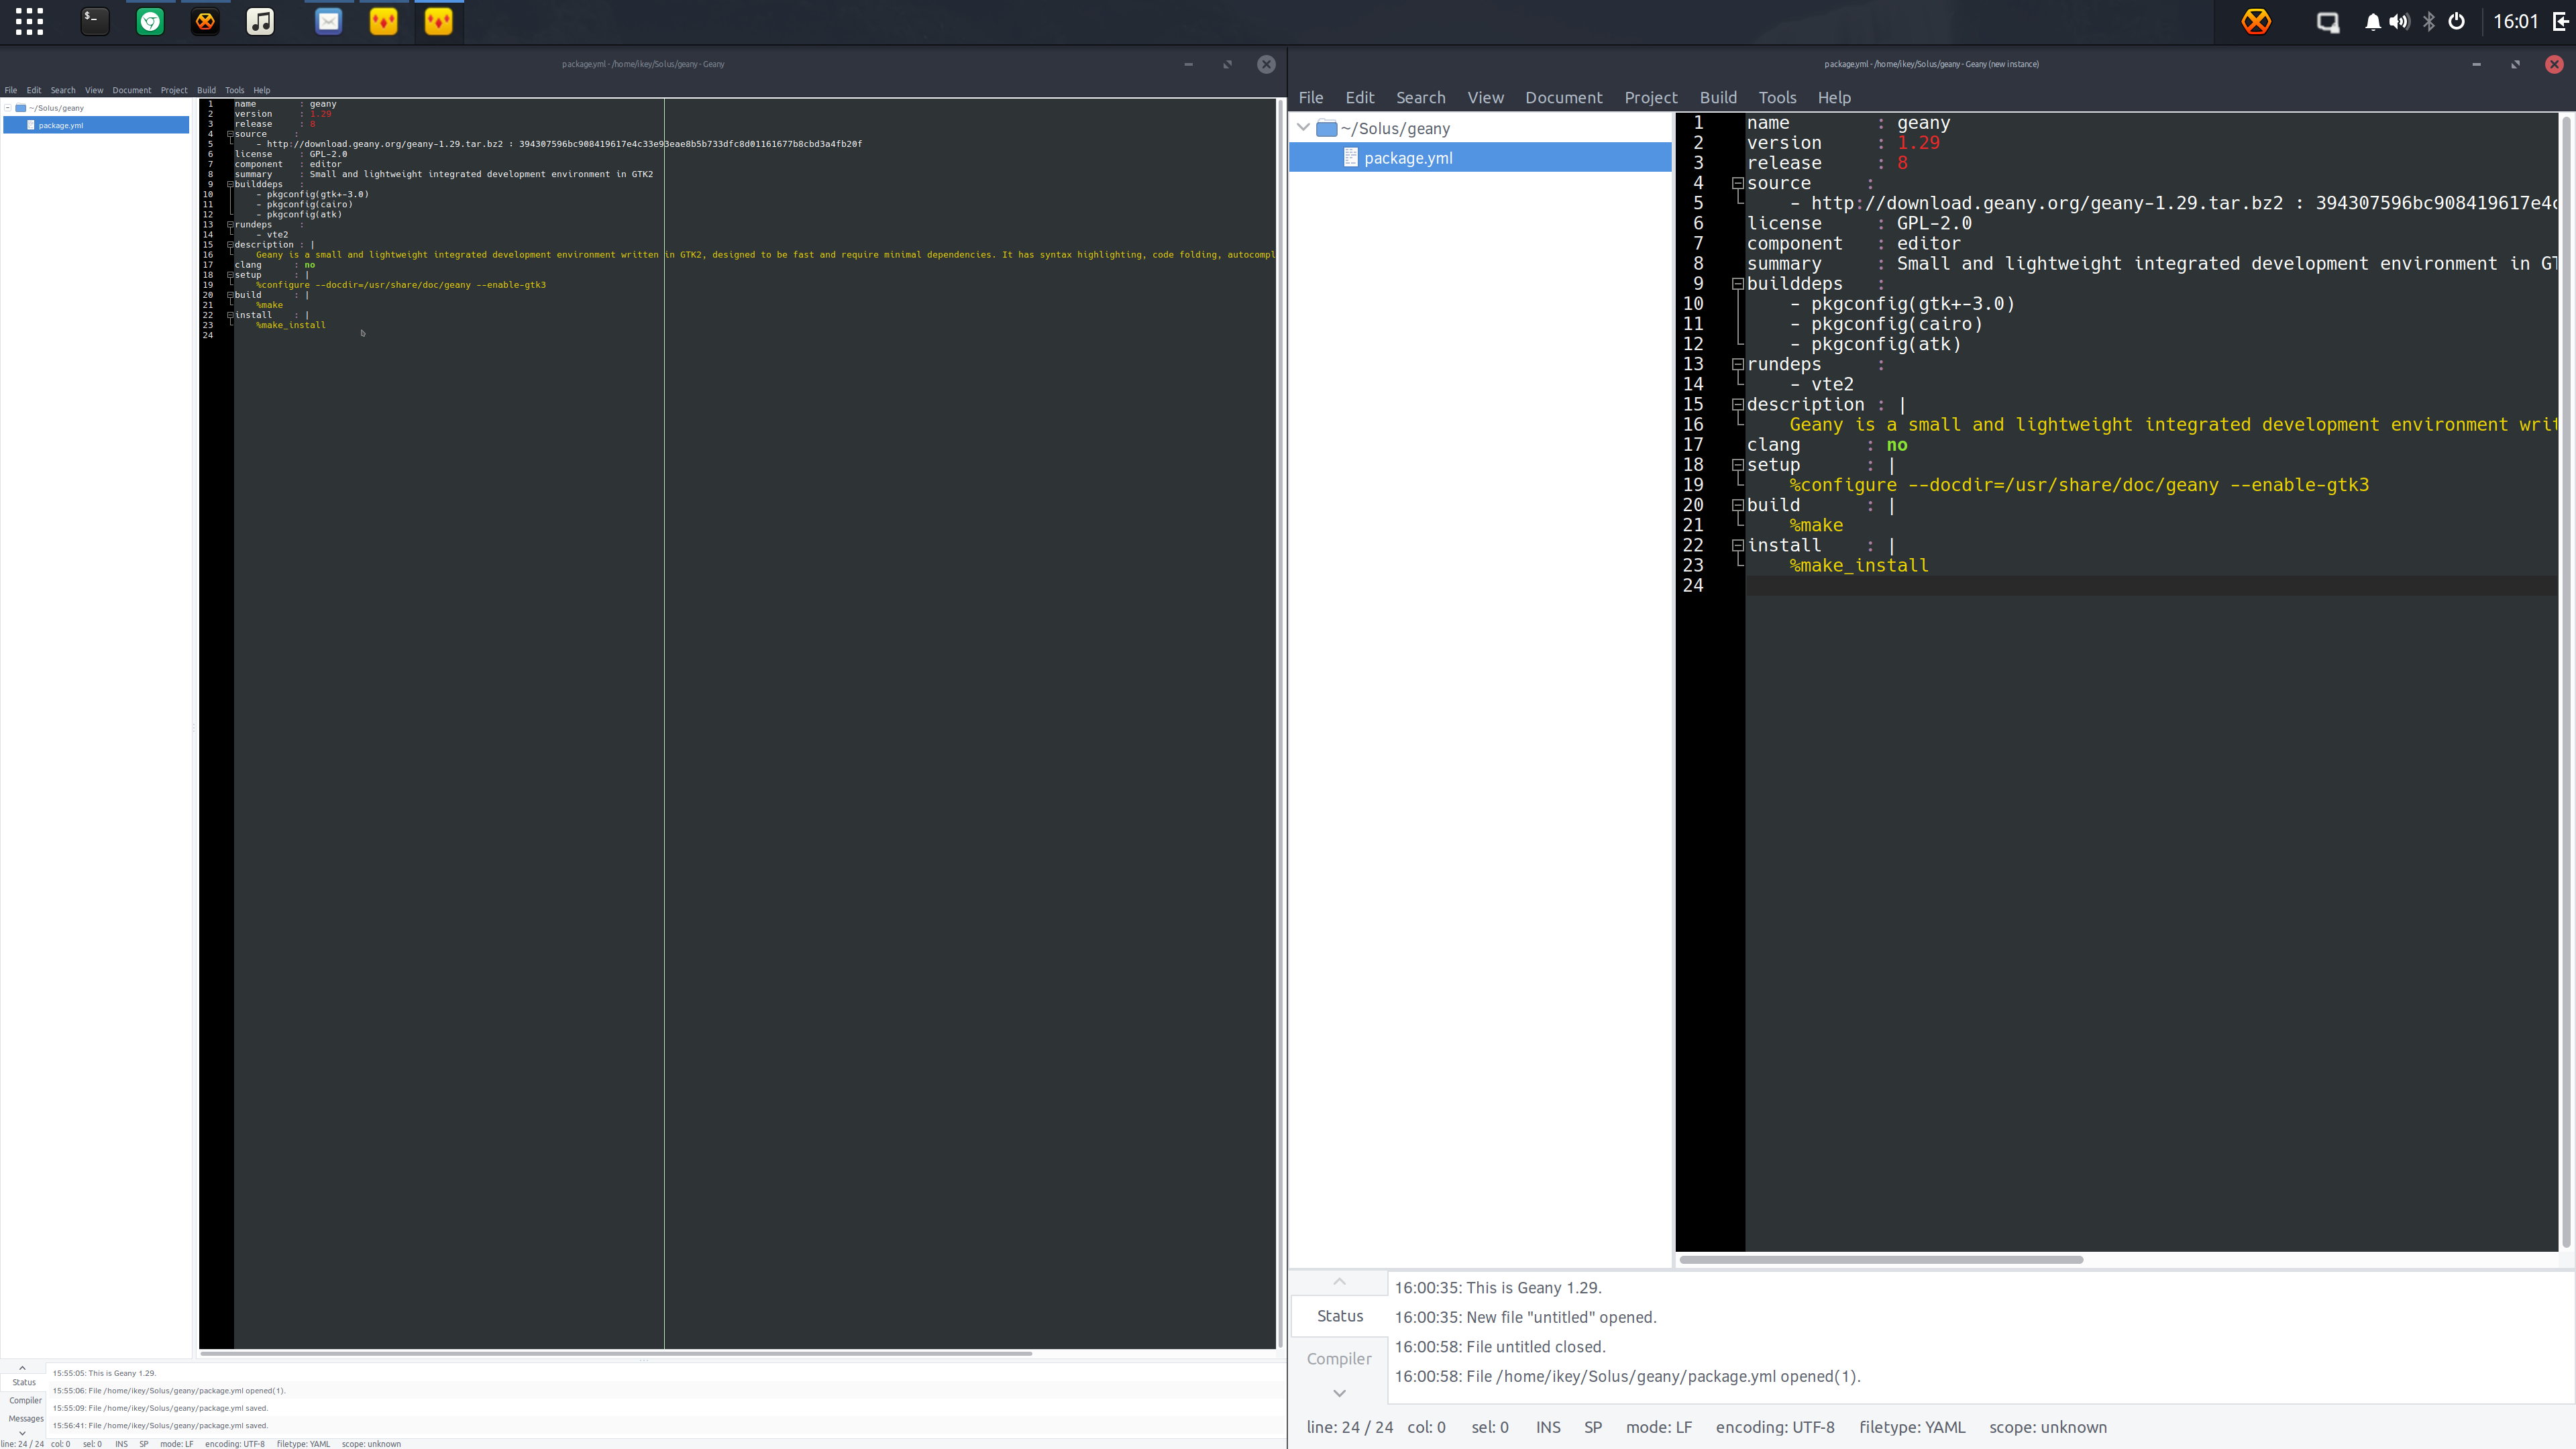Open Document menu in right Geany window
The width and height of the screenshot is (2576, 1449).
click(1563, 97)
